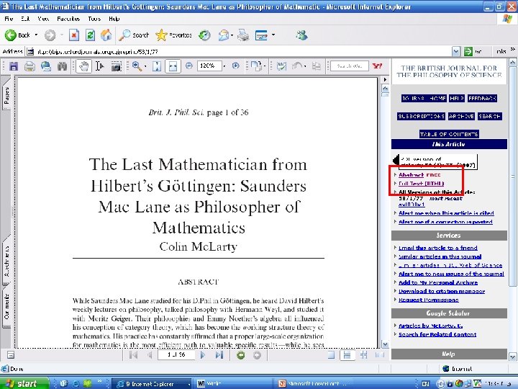Viewport: 518px width, 389px height.
Task: Click Email this article to a friend
Action: pos(437,248)
